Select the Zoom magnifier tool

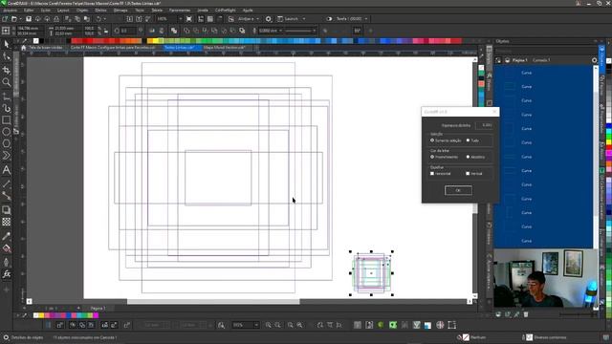pos(7,82)
